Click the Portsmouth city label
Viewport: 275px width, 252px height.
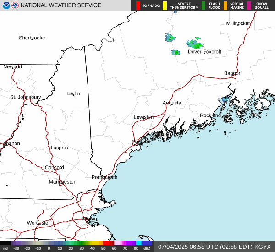click(x=104, y=177)
